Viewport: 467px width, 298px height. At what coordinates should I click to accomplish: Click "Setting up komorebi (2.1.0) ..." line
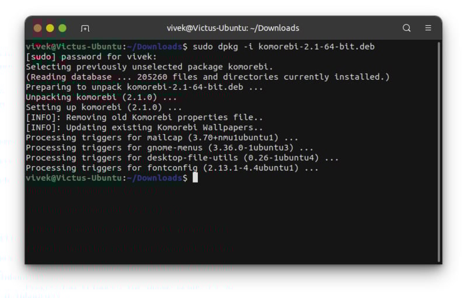[x=104, y=107]
